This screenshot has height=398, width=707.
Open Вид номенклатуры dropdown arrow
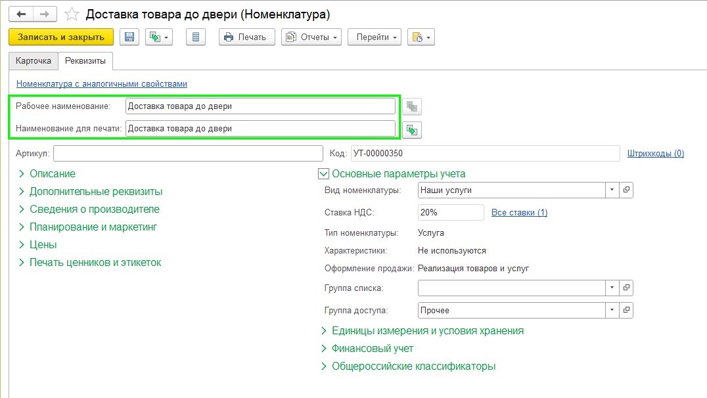click(x=612, y=190)
